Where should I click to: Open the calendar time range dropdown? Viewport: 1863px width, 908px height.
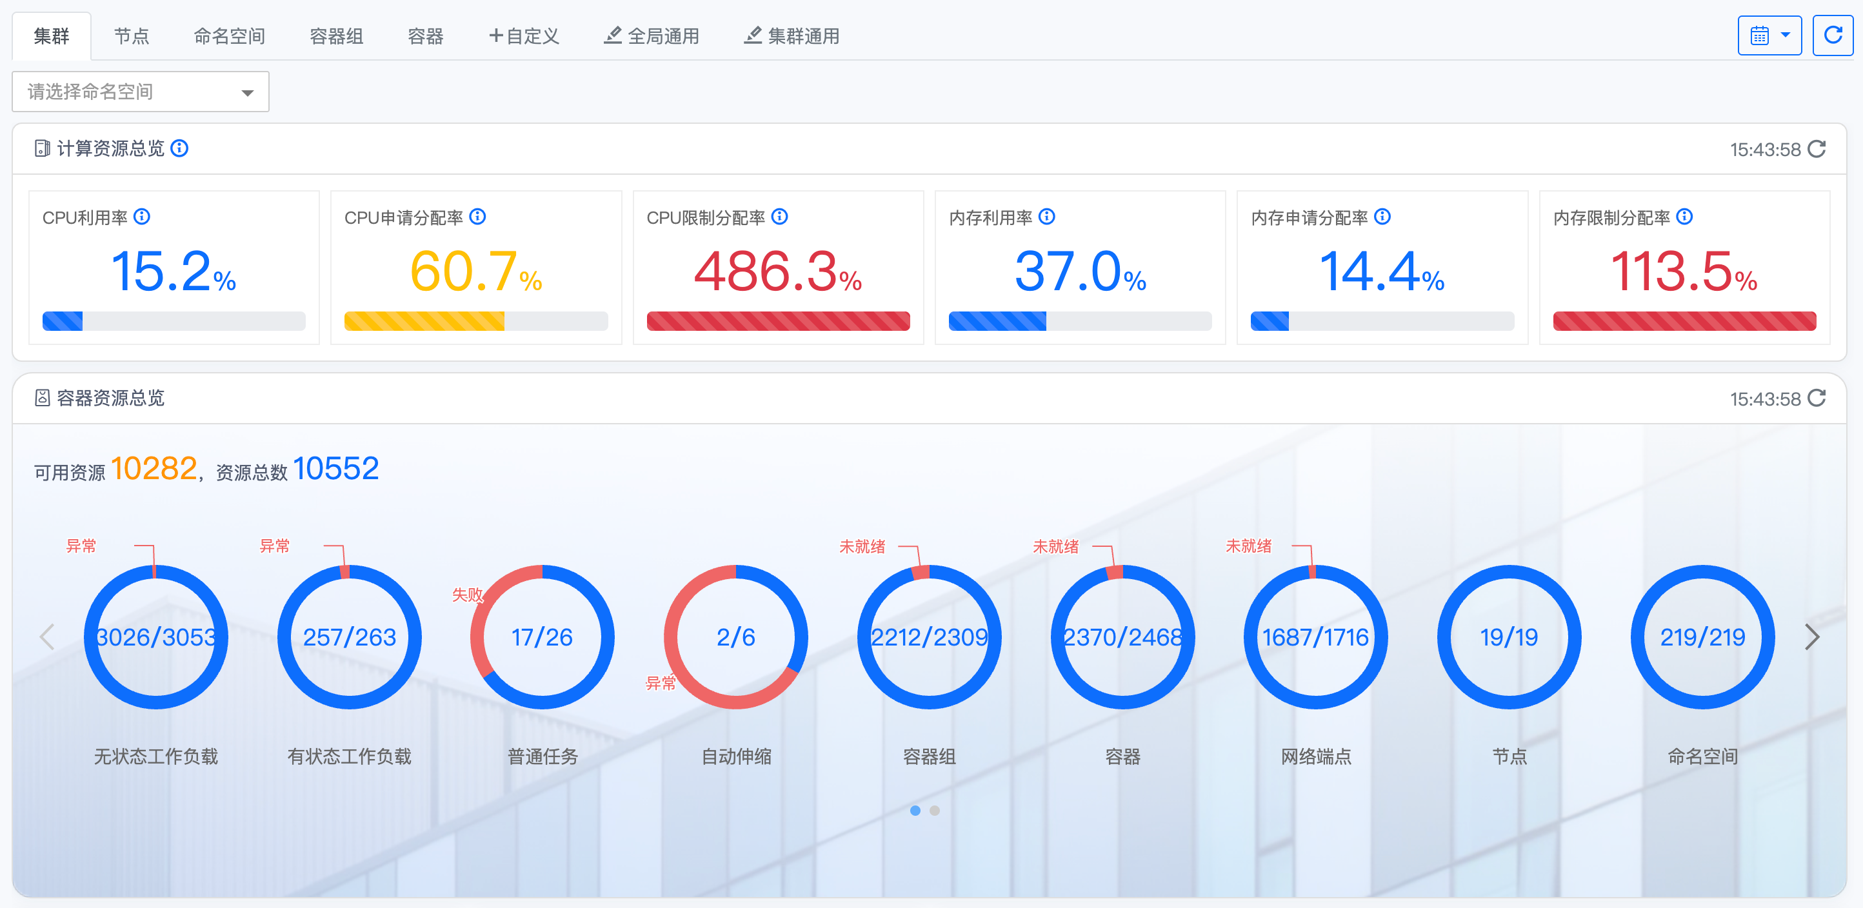click(x=1769, y=35)
